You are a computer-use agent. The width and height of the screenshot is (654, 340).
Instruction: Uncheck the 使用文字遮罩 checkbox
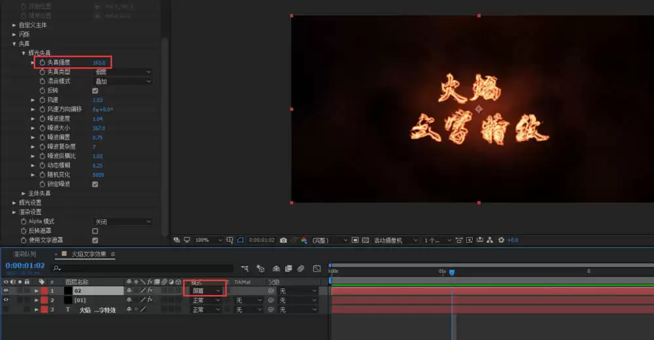[x=95, y=241]
